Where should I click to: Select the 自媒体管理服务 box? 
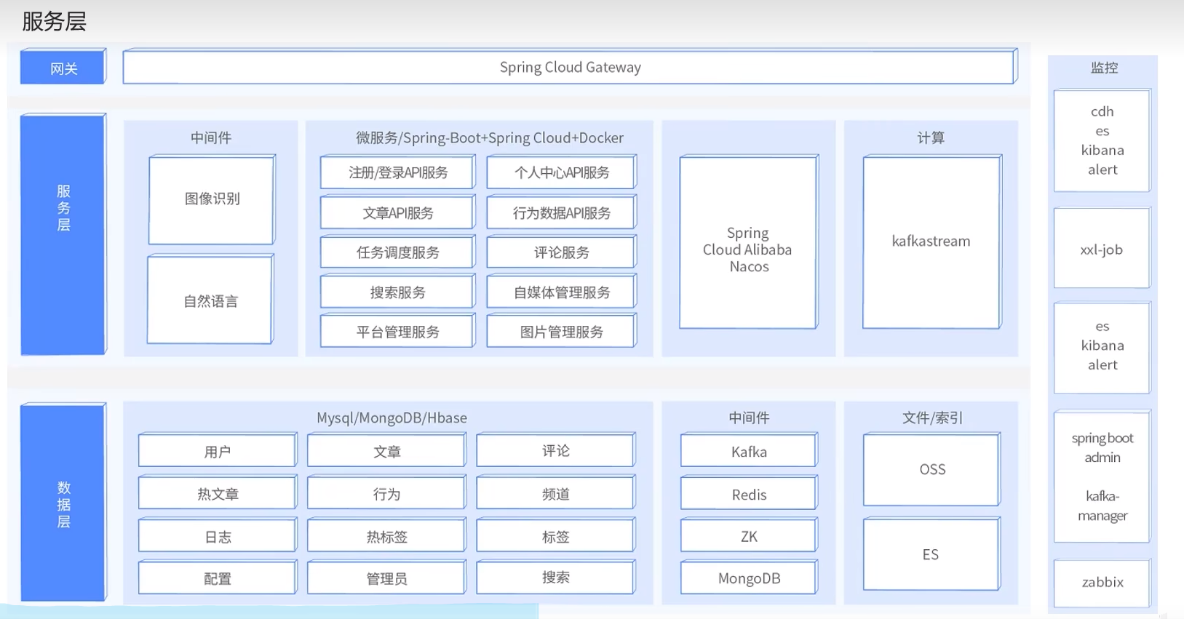[562, 292]
